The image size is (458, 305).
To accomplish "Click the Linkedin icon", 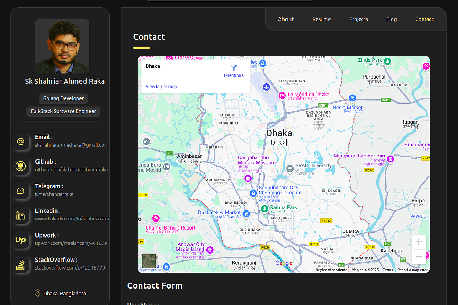I will [21, 215].
